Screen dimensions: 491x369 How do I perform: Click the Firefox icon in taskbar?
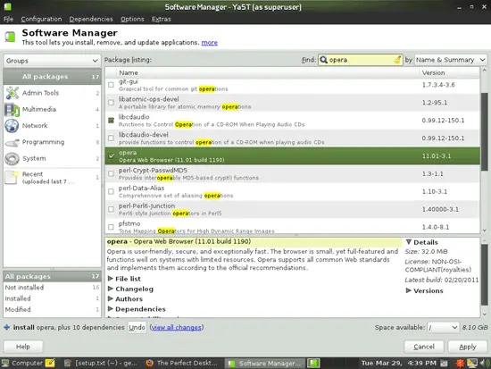pos(149,363)
